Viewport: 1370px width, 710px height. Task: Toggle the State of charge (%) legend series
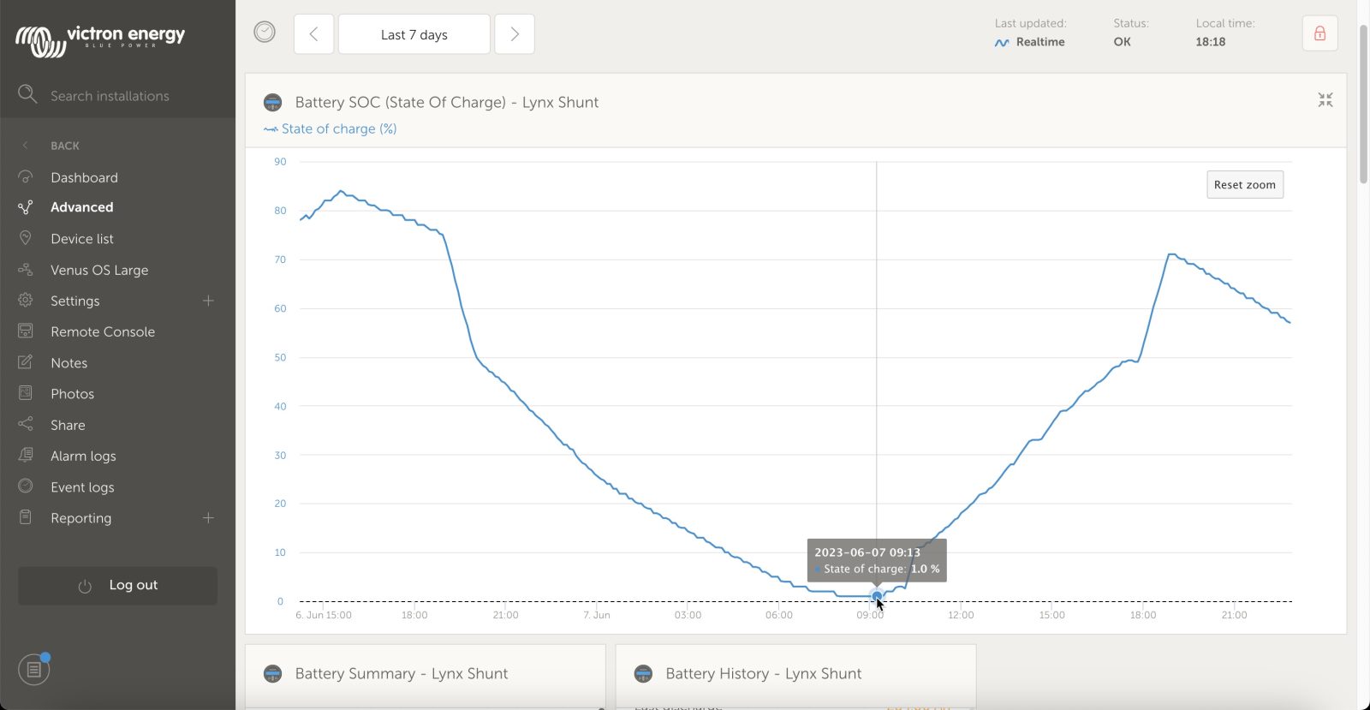point(331,128)
